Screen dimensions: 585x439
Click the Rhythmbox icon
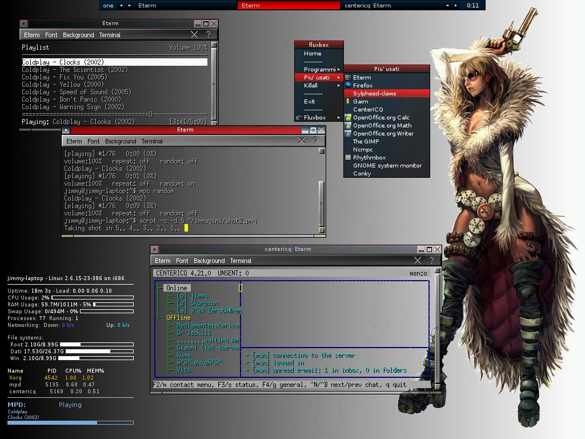pos(348,157)
